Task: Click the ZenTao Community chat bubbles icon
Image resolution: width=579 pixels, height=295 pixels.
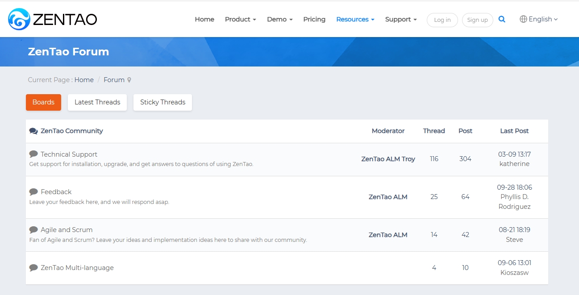Action: [x=33, y=131]
